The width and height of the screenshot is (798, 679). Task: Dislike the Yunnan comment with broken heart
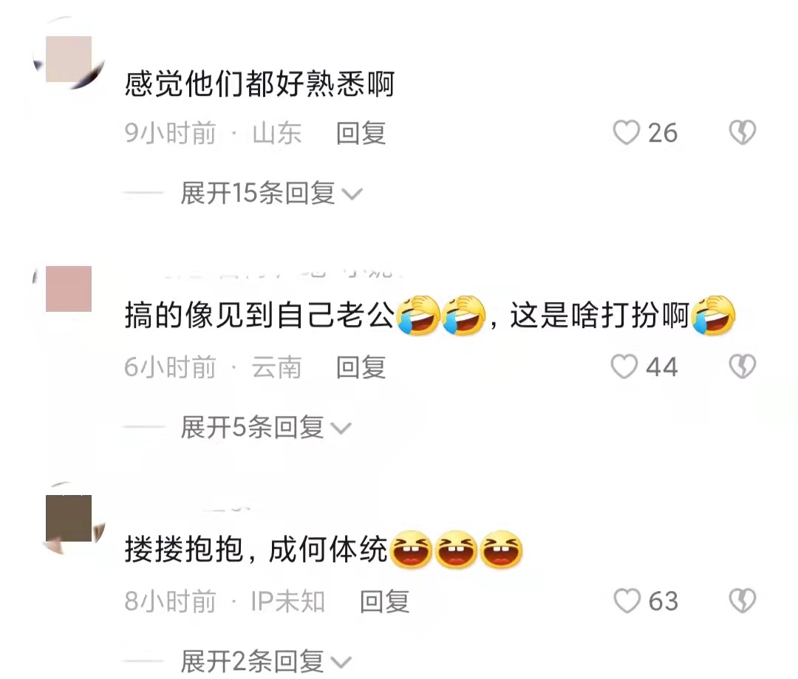[x=743, y=367]
